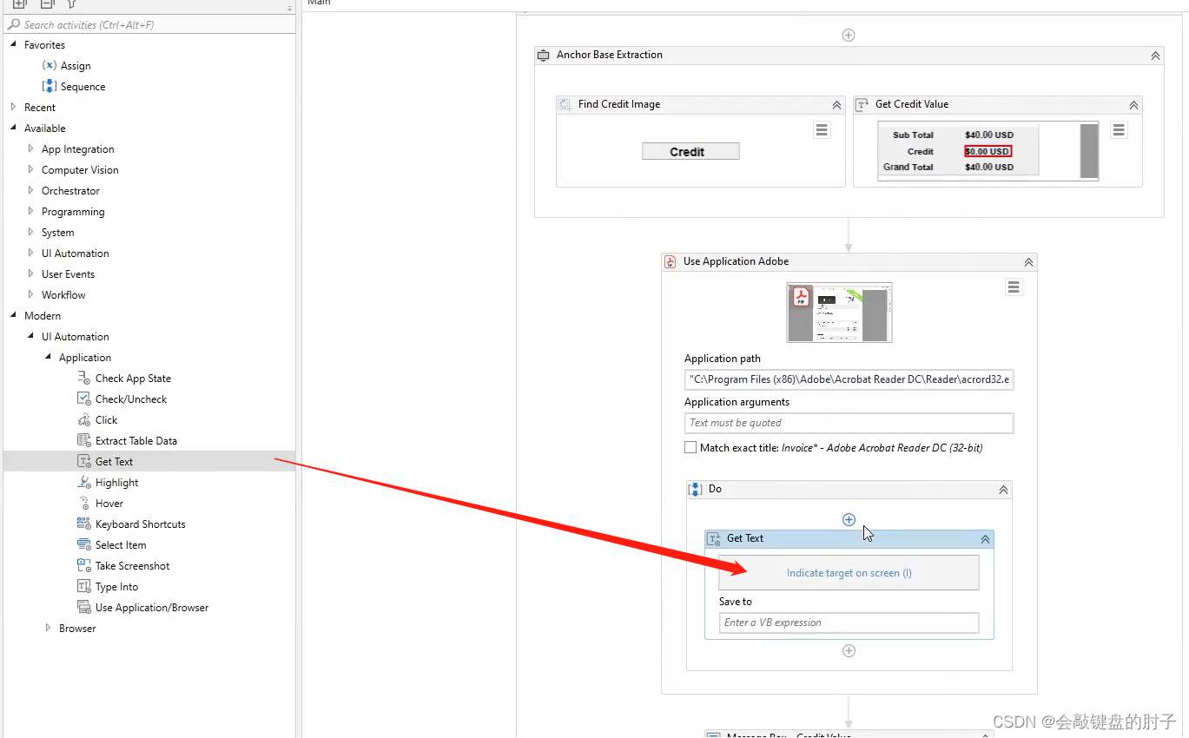Select the Select Item activity
The width and height of the screenshot is (1189, 738).
[121, 545]
